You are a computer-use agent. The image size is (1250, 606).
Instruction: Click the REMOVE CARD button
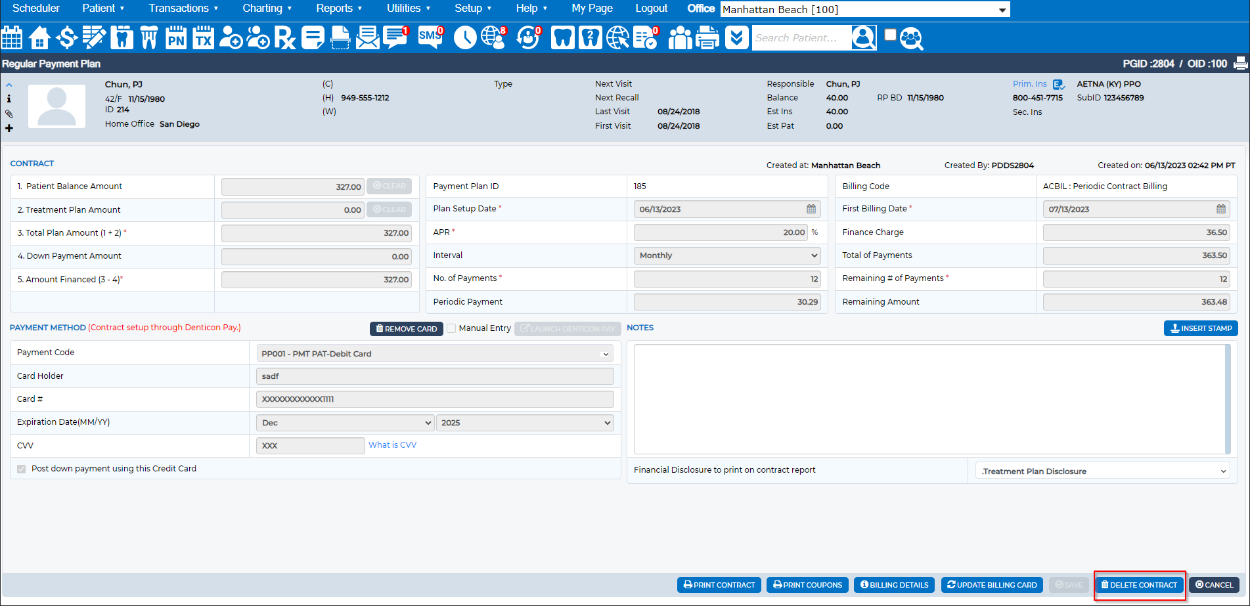click(x=407, y=329)
